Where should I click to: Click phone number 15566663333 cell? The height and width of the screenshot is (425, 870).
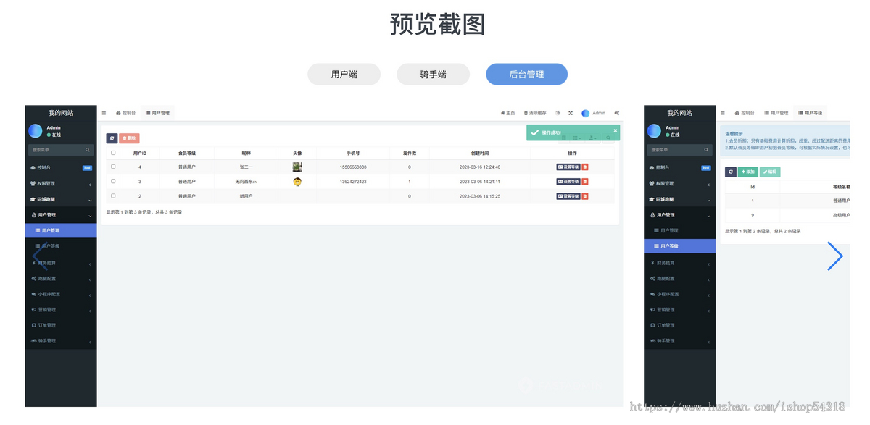pos(353,167)
